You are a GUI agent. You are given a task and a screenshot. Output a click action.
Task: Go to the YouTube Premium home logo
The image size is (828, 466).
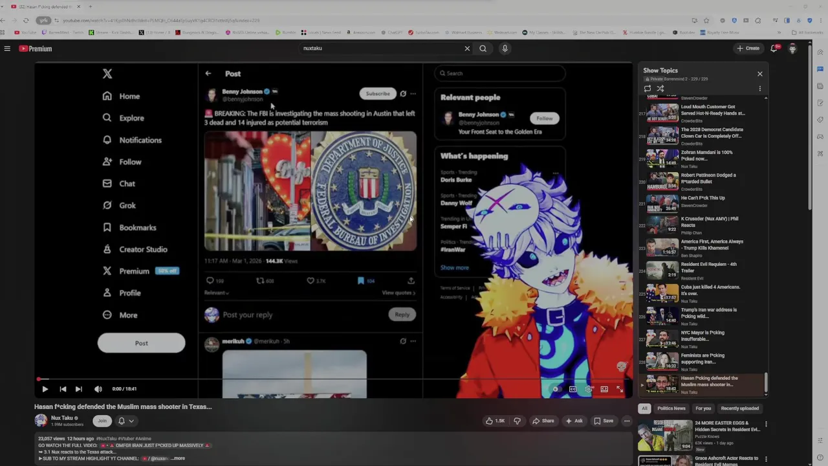[x=36, y=49]
